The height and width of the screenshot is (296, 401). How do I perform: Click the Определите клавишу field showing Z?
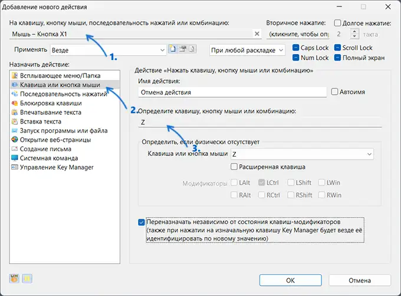(x=260, y=122)
